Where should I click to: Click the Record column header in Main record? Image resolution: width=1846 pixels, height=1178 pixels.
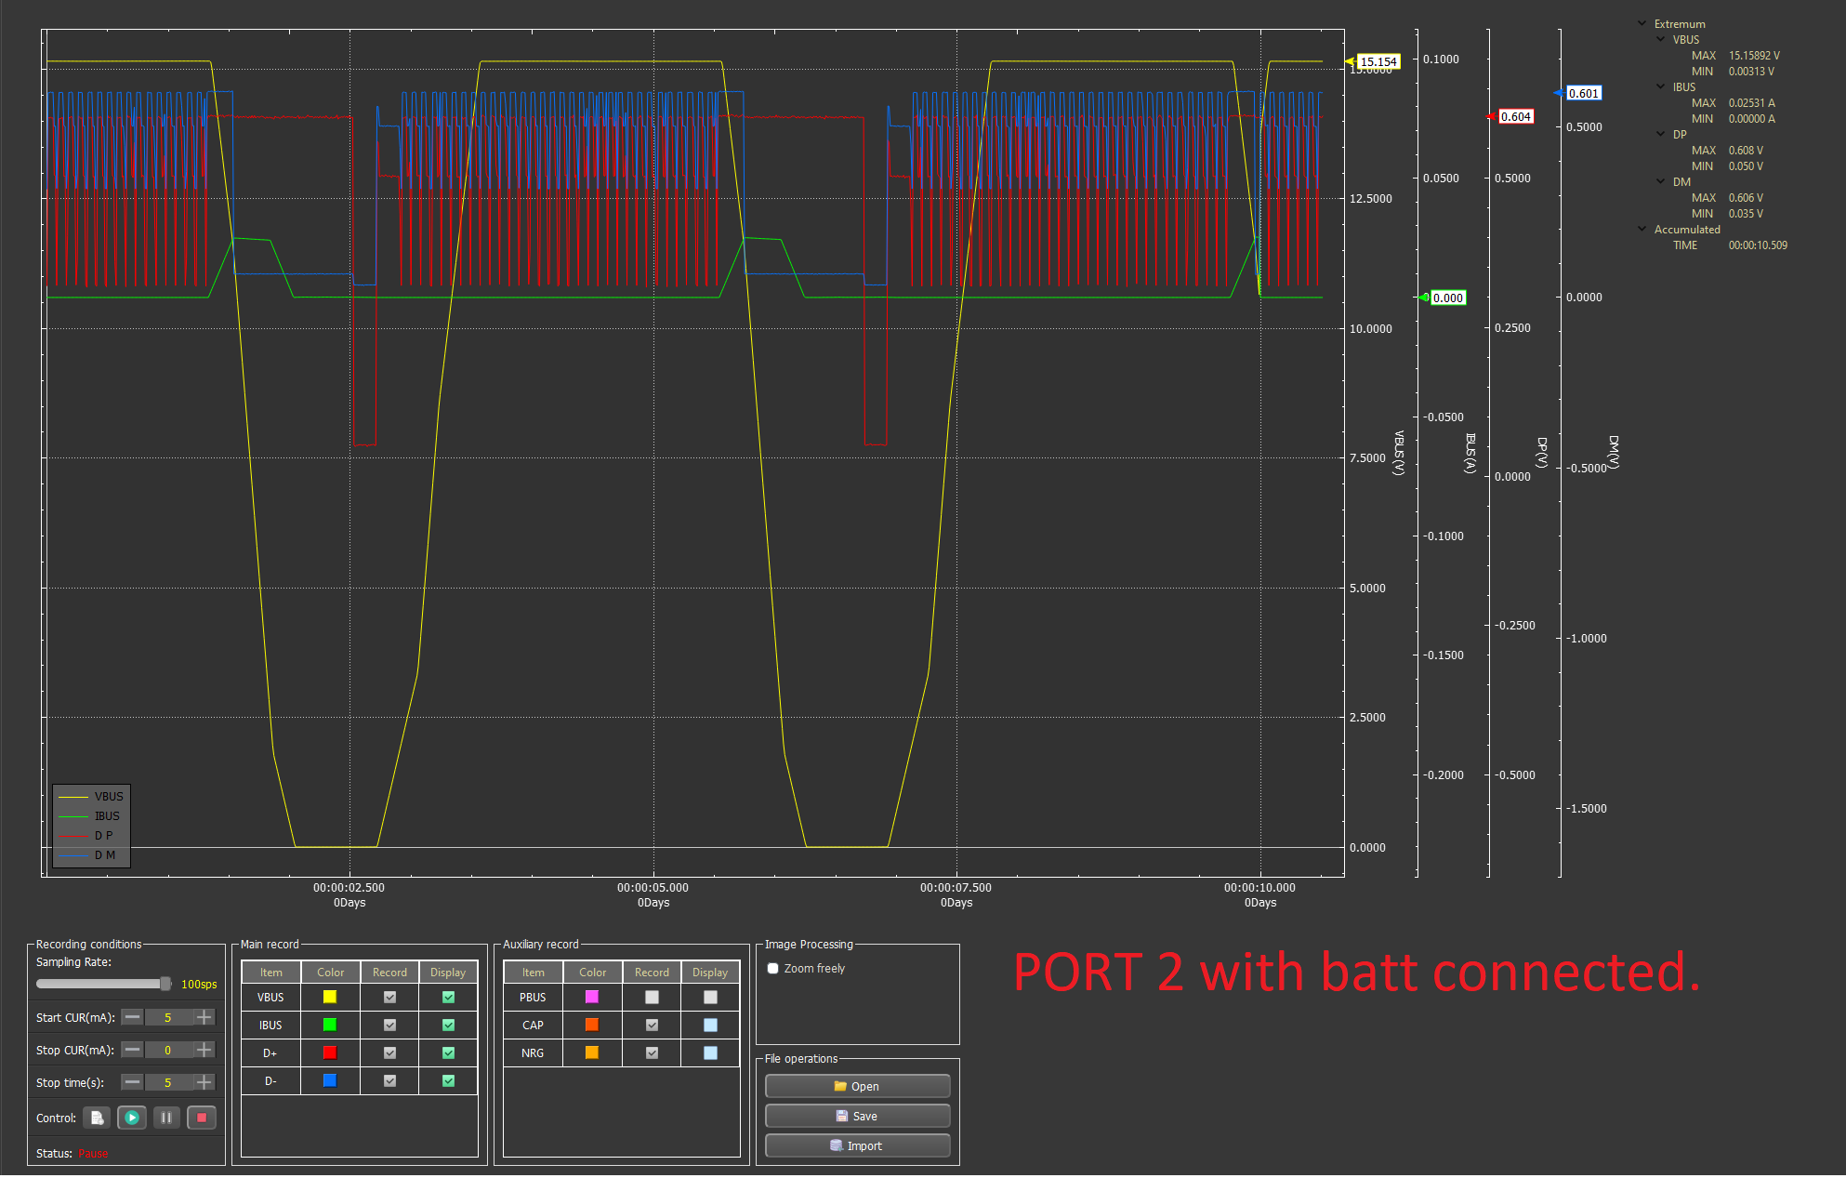pos(389,972)
